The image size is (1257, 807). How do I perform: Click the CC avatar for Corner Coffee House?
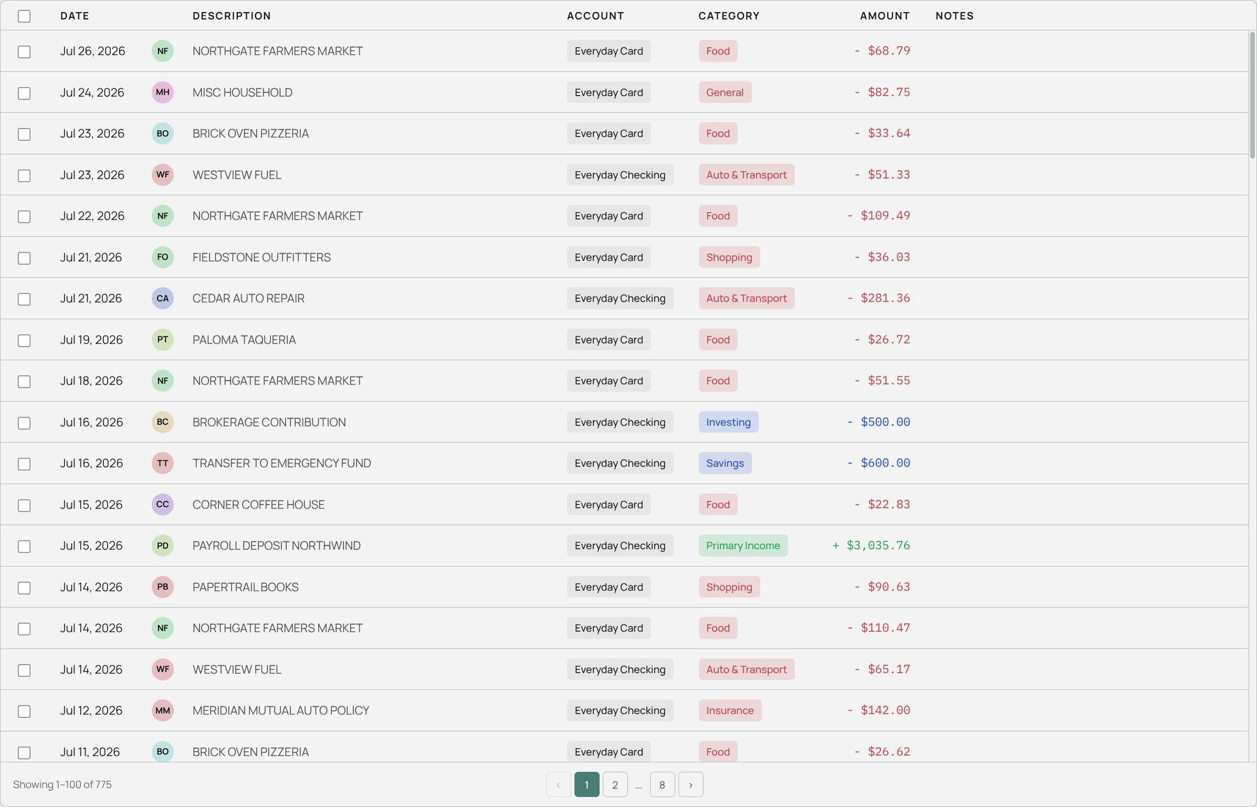[x=163, y=504]
